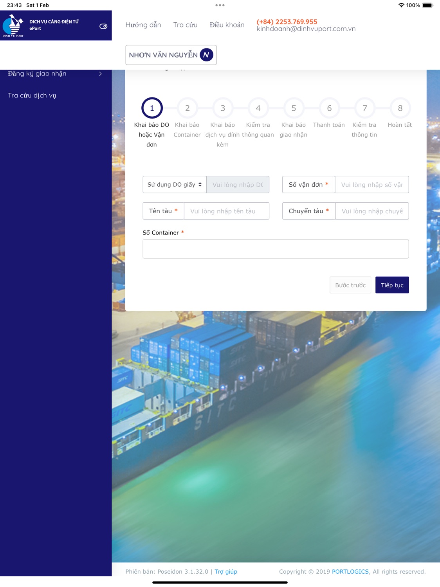Select step 4 Kiểm tra thông quan circle
Viewport: 440px width, 587px height.
click(x=258, y=108)
